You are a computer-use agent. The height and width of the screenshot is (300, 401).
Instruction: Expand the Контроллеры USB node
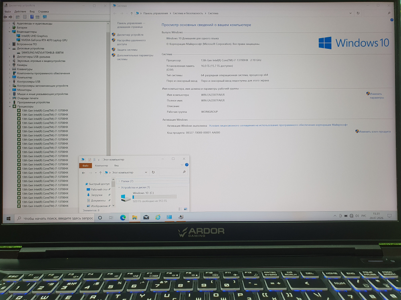pos(10,82)
